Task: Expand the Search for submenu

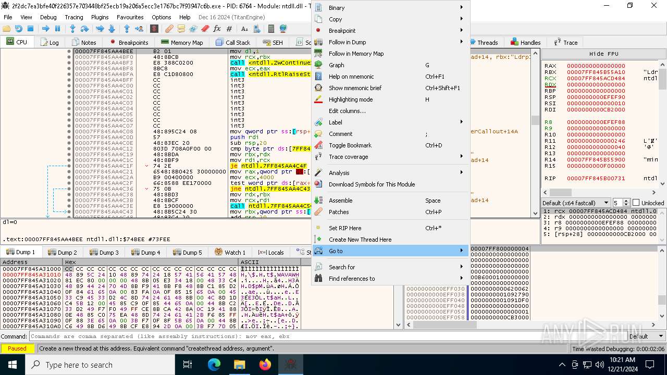Action: pos(391,267)
